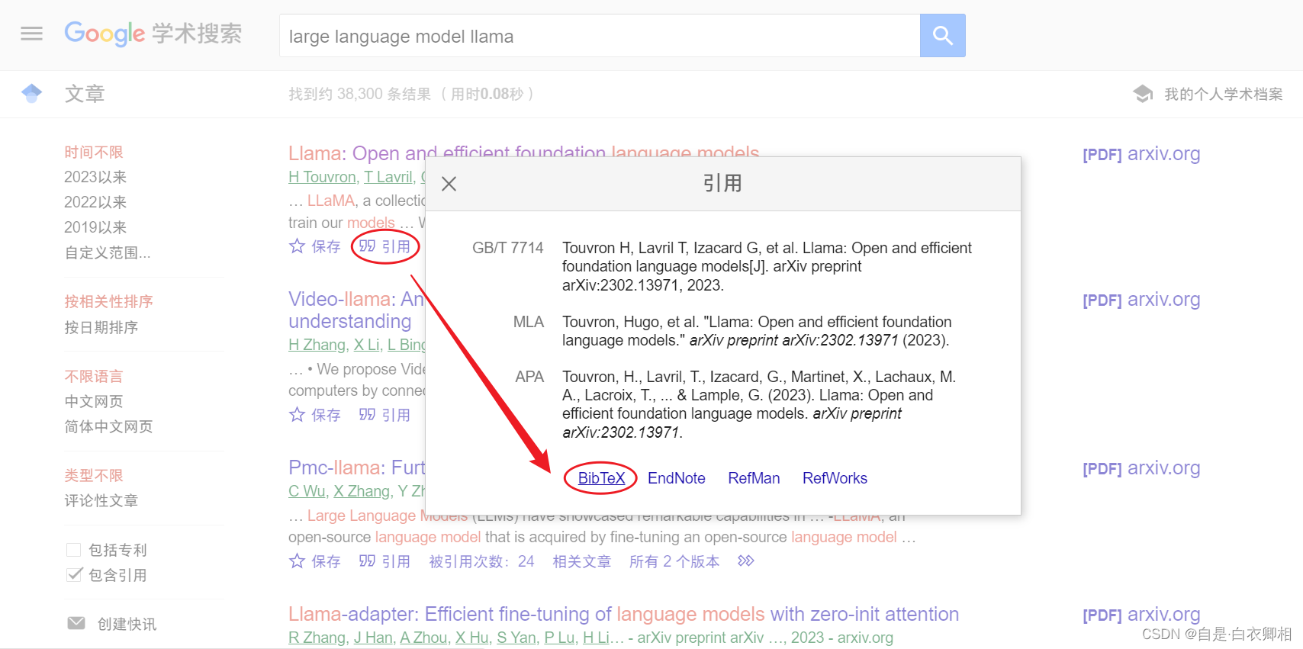Open 自定义范围 custom date range
The width and height of the screenshot is (1303, 649).
pos(108,252)
